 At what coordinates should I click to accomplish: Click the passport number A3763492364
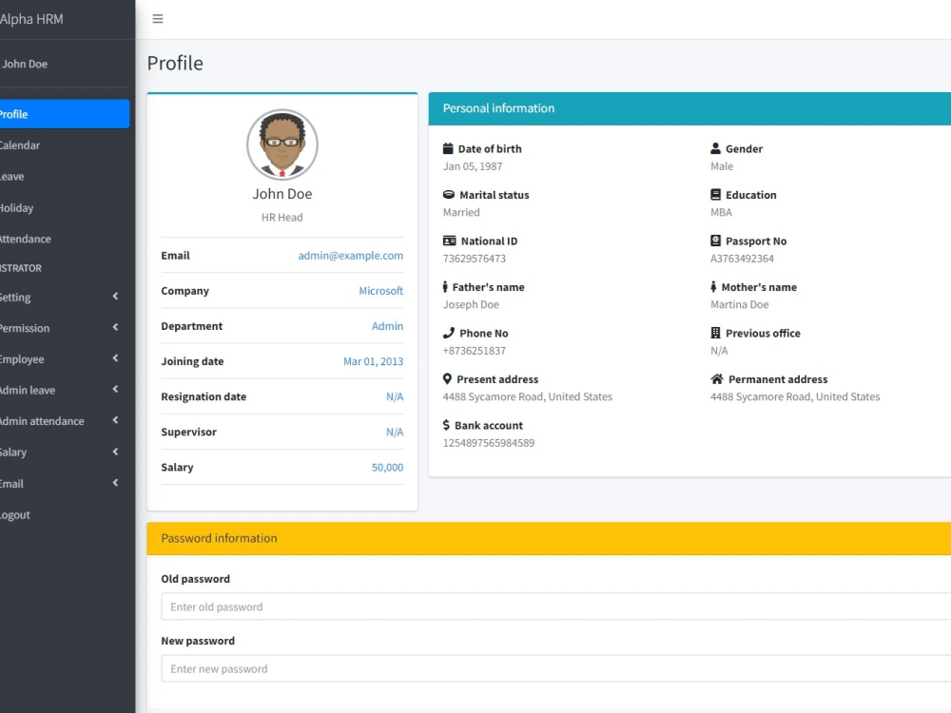[x=743, y=259]
